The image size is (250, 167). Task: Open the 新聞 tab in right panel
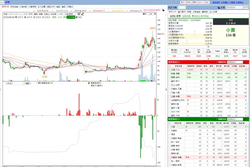tap(189, 12)
